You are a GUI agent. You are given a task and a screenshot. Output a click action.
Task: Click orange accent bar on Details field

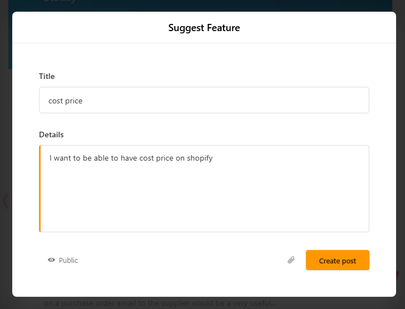40,188
